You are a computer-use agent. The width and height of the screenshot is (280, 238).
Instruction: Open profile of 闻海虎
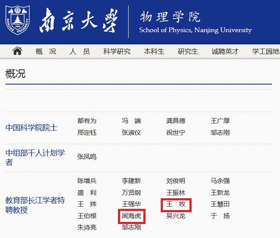pos(131,216)
